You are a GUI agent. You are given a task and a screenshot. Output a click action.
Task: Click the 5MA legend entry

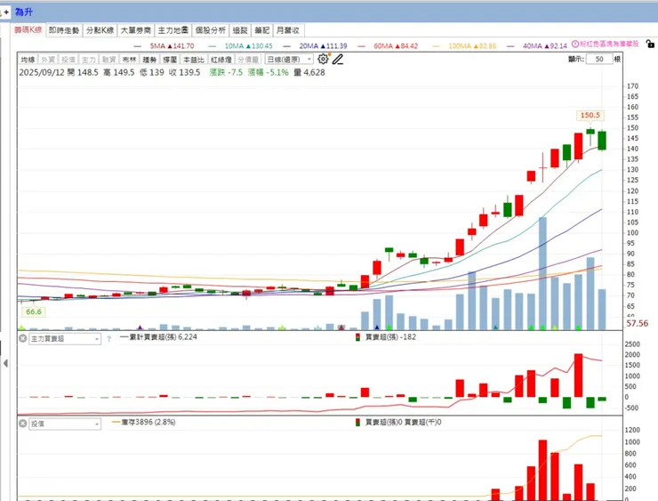click(x=164, y=45)
